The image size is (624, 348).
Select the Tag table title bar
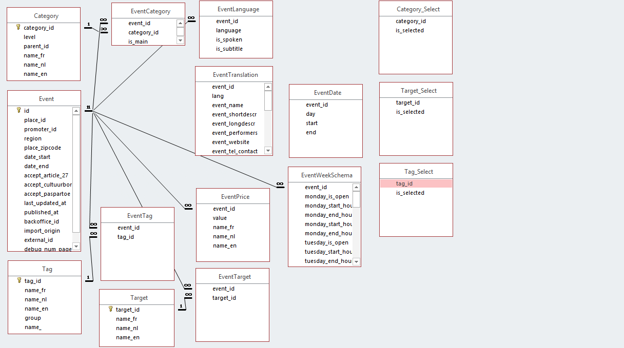(x=45, y=269)
